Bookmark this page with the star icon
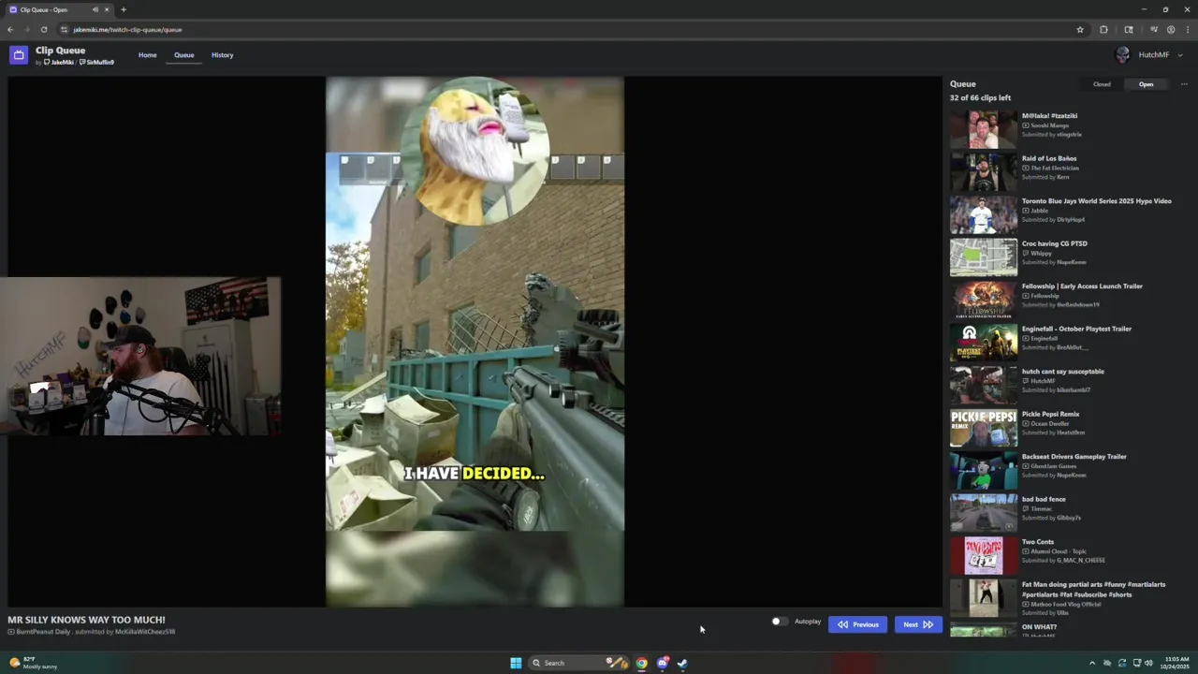 (x=1080, y=29)
